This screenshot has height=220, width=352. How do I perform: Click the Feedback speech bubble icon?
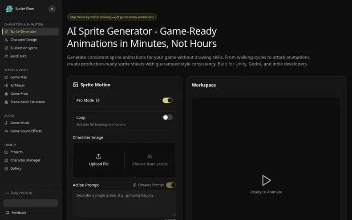[8, 213]
